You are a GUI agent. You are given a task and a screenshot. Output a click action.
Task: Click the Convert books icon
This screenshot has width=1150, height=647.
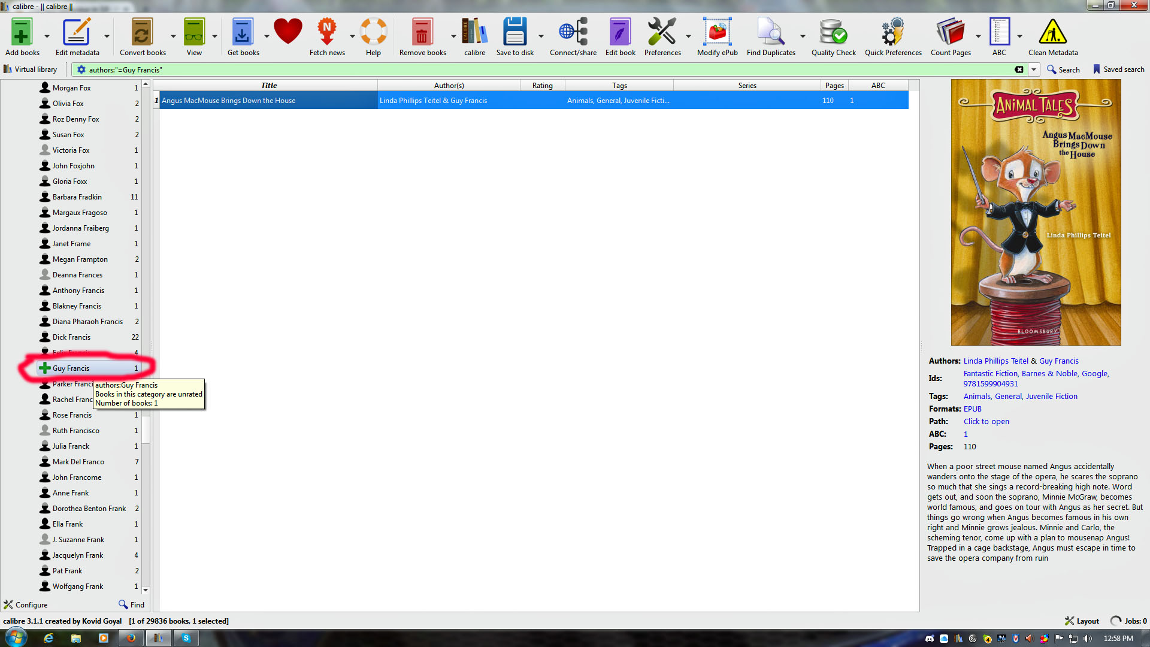coord(142,33)
